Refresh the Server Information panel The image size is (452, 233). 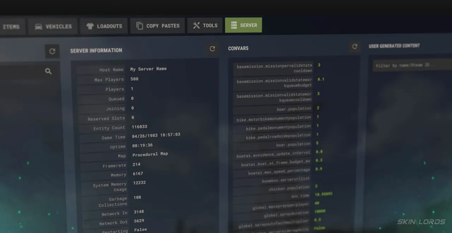[x=212, y=49]
